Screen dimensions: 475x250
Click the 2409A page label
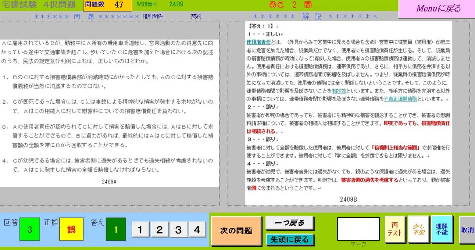click(109, 182)
